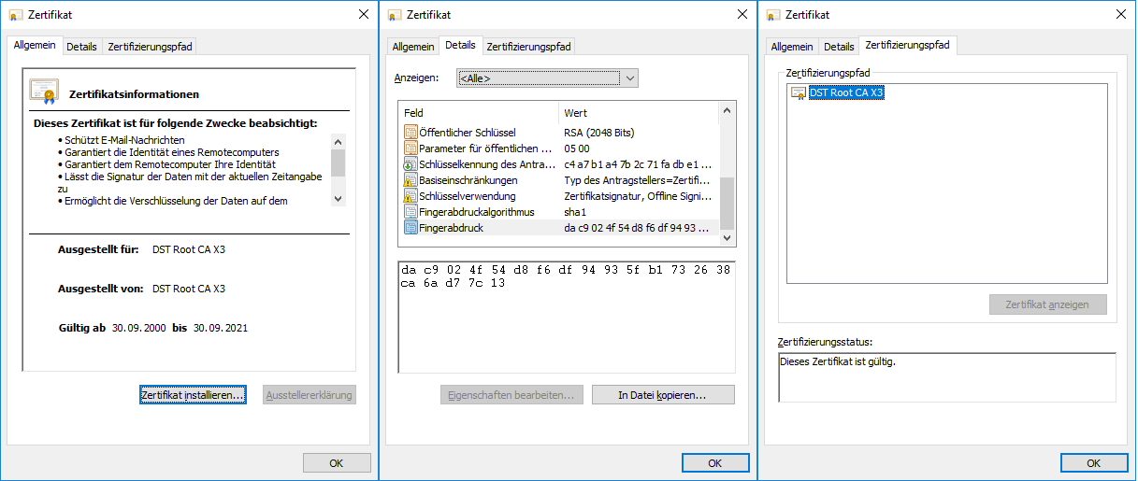
Task: Click the DST Root CA X3 certificate icon
Action: tap(798, 93)
